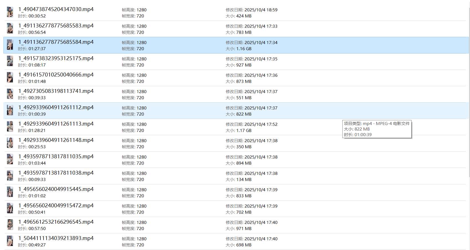Click the thumbnail of 1_4929339604911261113.mp4
Screen dimensions: 470x250
pos(10,127)
